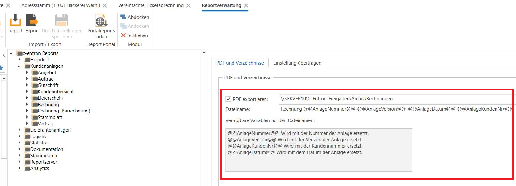Viewport: 516px width, 186px height.
Task: Collapse the Kundenanlagen tree node
Action: coord(19,66)
